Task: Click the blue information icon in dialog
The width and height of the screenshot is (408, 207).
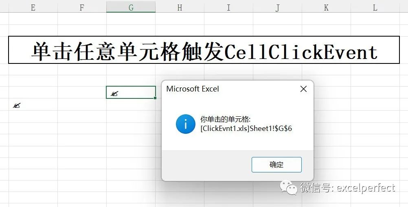Action: tap(186, 124)
